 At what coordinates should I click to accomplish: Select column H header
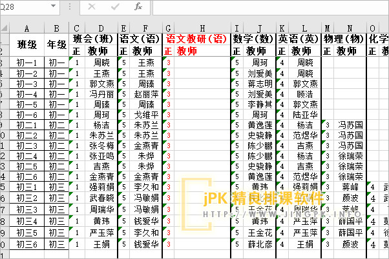(x=202, y=28)
